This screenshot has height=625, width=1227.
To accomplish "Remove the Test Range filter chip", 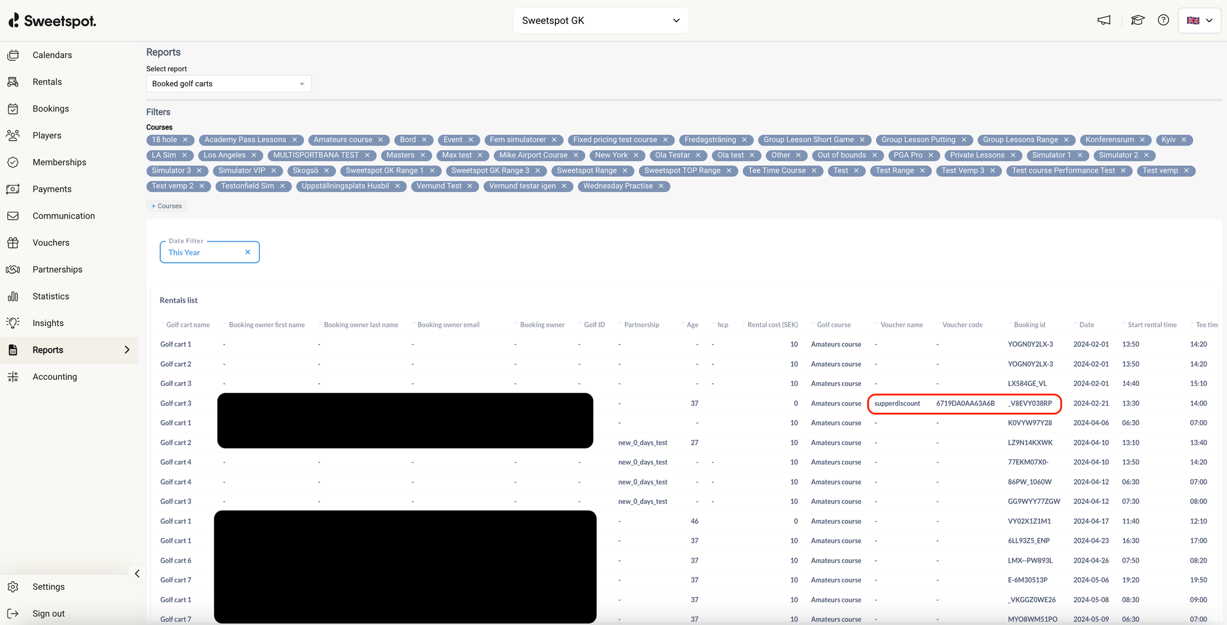I will 923,171.
